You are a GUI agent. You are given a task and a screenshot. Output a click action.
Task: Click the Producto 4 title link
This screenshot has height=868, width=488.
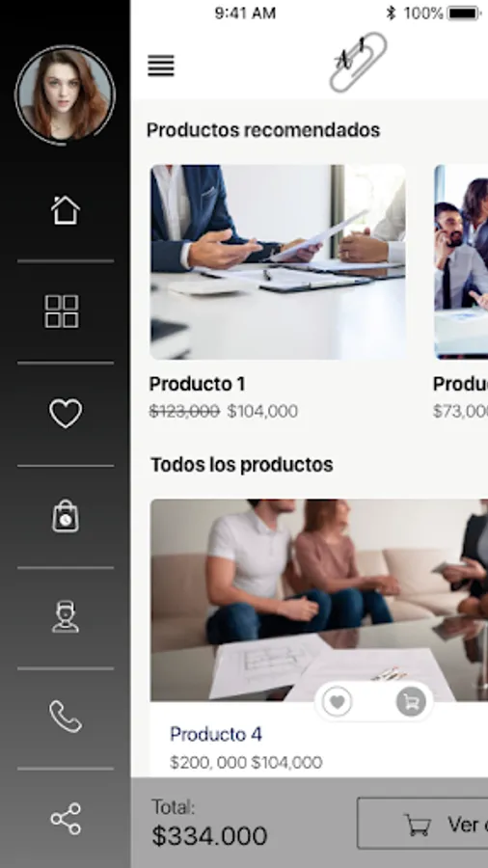[x=216, y=735]
